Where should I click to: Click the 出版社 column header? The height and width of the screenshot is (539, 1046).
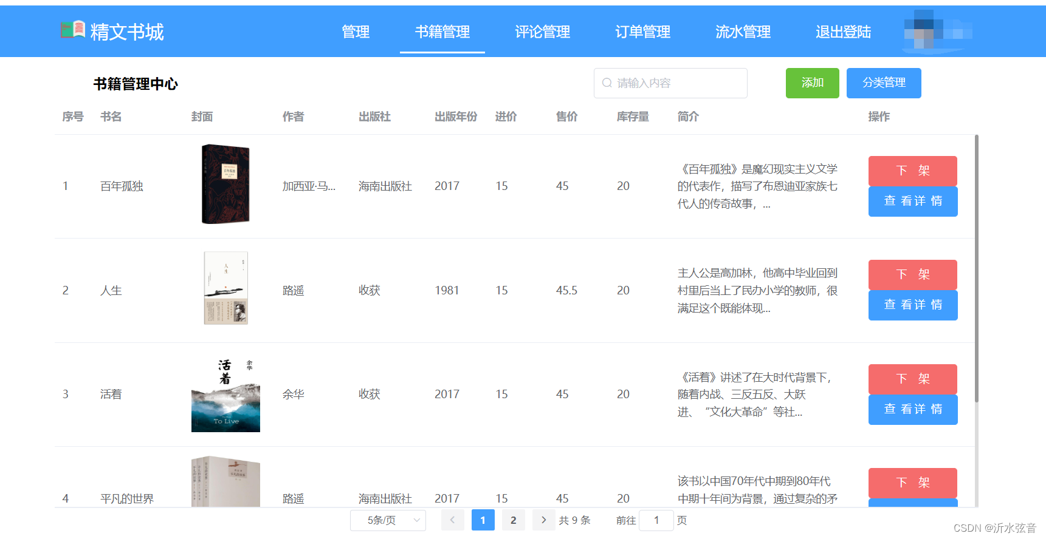pos(374,117)
